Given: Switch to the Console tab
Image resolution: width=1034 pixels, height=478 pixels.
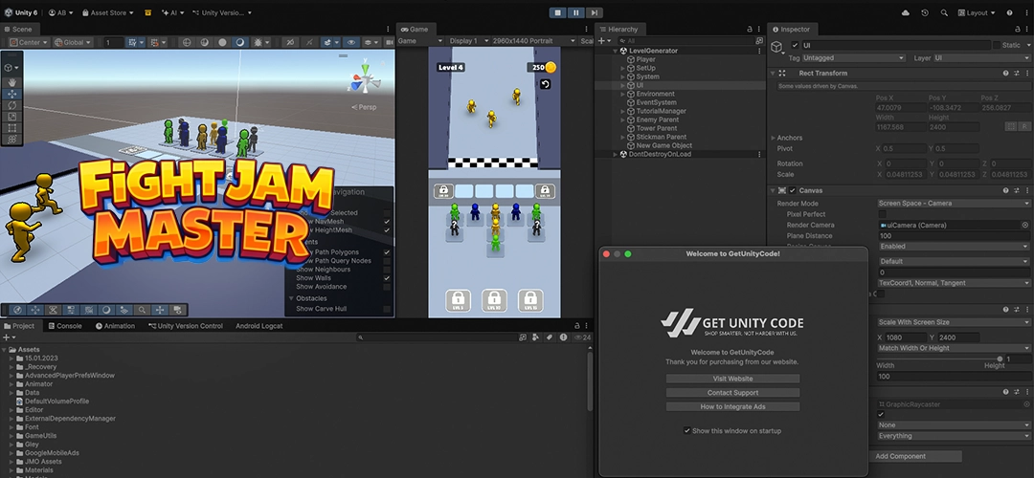Looking at the screenshot, I should [65, 326].
